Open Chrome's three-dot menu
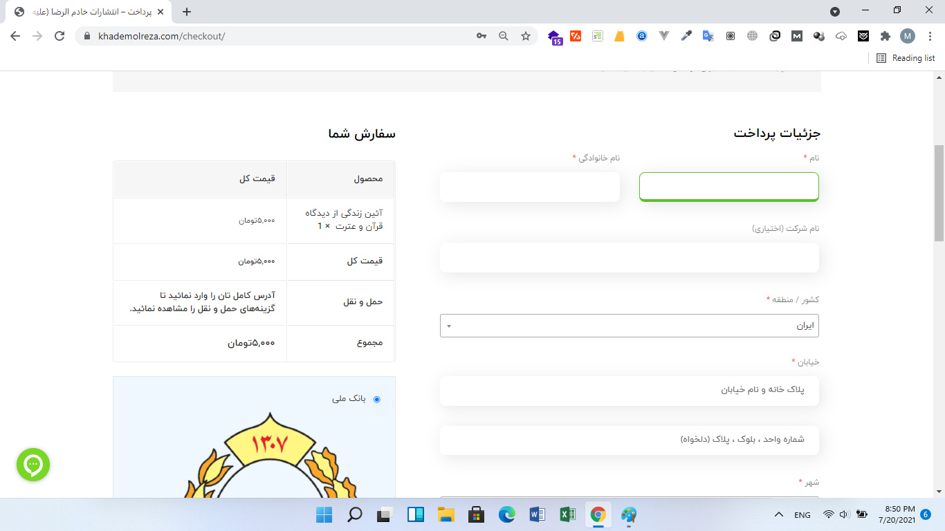Viewport: 945px width, 531px height. pos(930,35)
